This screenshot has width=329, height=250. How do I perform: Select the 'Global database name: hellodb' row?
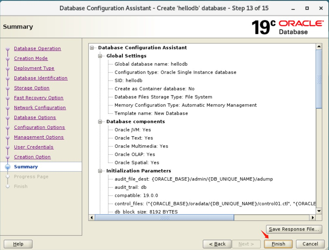pos(151,64)
